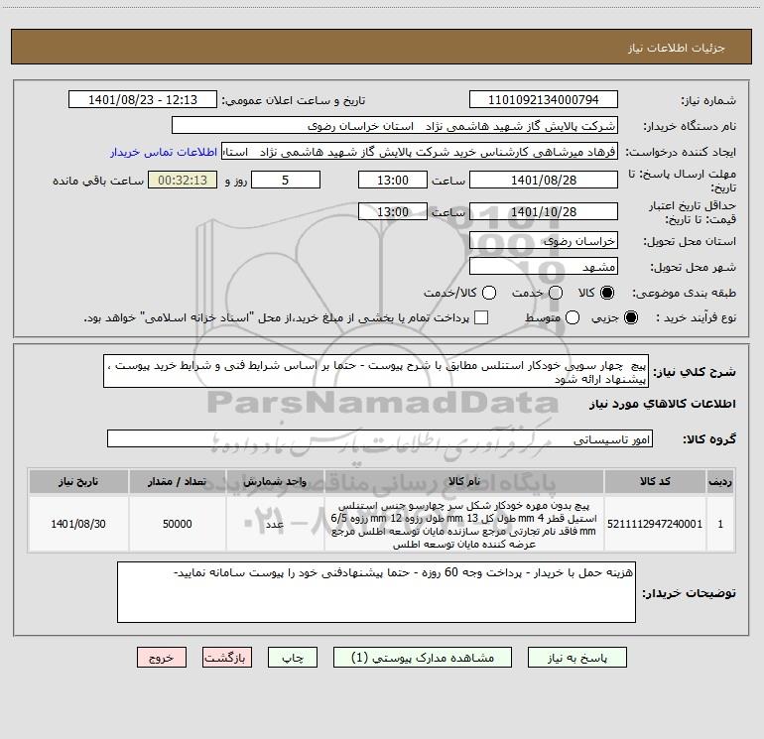The height and width of the screenshot is (739, 764).
Task: Select the 'کالا' radio button
Action: pyautogui.click(x=607, y=293)
